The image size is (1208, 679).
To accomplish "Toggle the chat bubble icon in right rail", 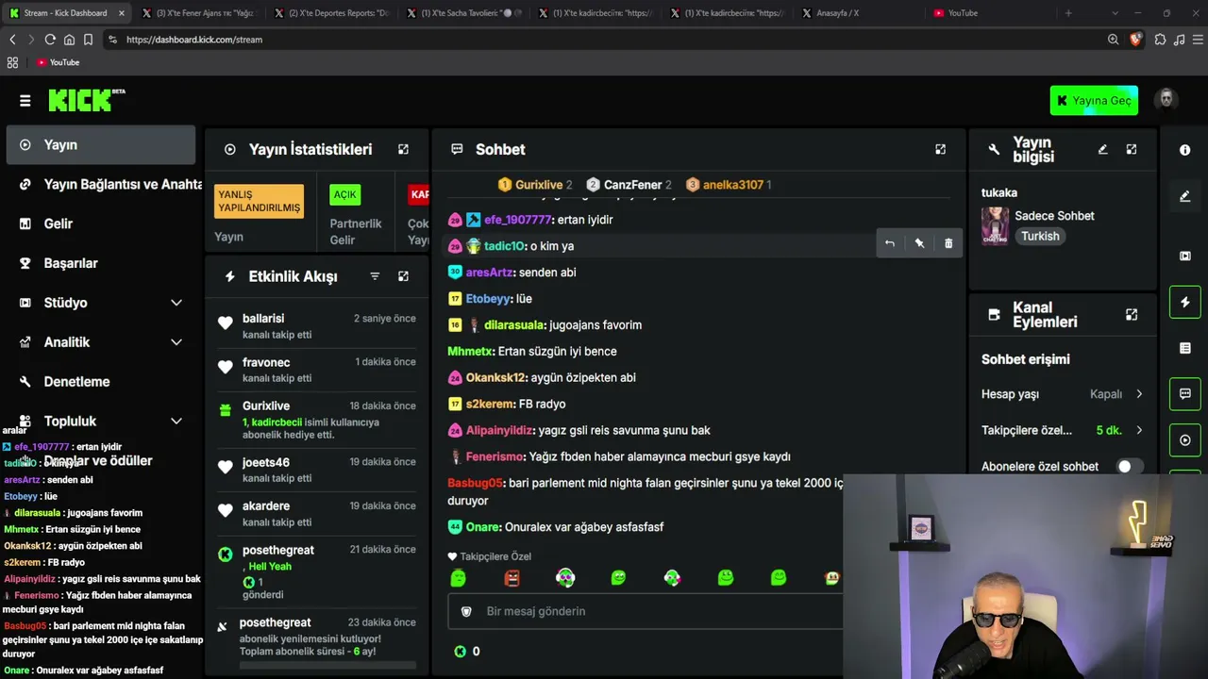I will click(1185, 394).
